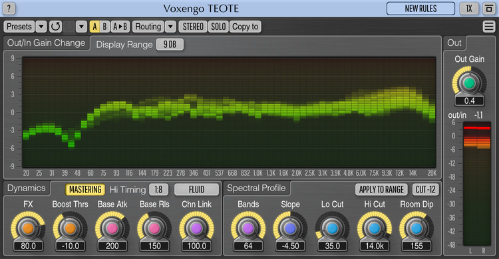Image resolution: width=499 pixels, height=259 pixels.
Task: Change the 1X oversampling selector
Action: 469,9
